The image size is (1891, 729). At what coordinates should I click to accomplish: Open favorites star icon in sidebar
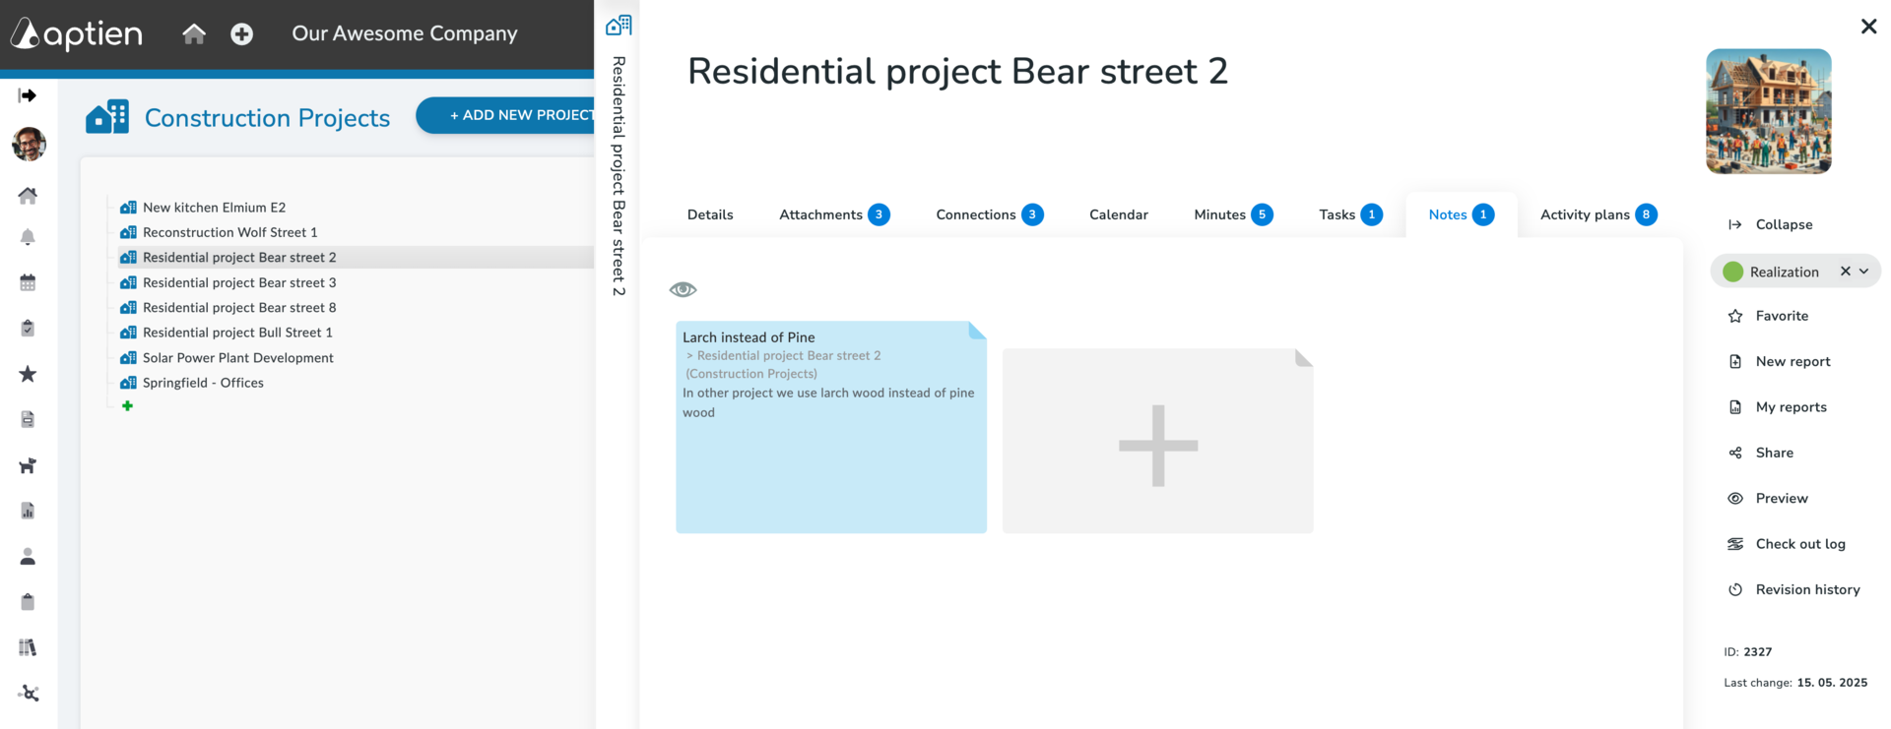pos(28,374)
